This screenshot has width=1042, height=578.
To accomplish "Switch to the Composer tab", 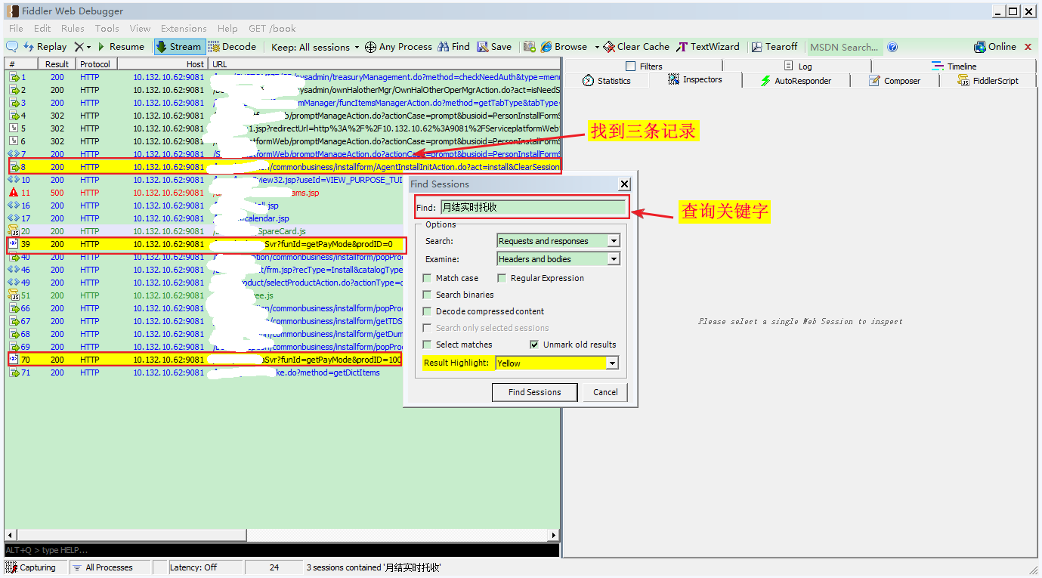I will 895,80.
